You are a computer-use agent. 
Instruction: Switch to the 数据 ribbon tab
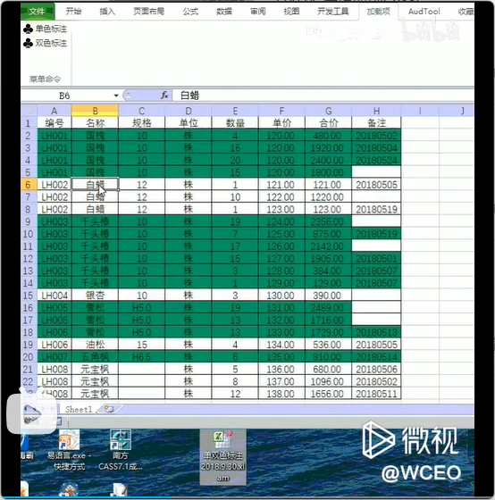click(x=224, y=12)
